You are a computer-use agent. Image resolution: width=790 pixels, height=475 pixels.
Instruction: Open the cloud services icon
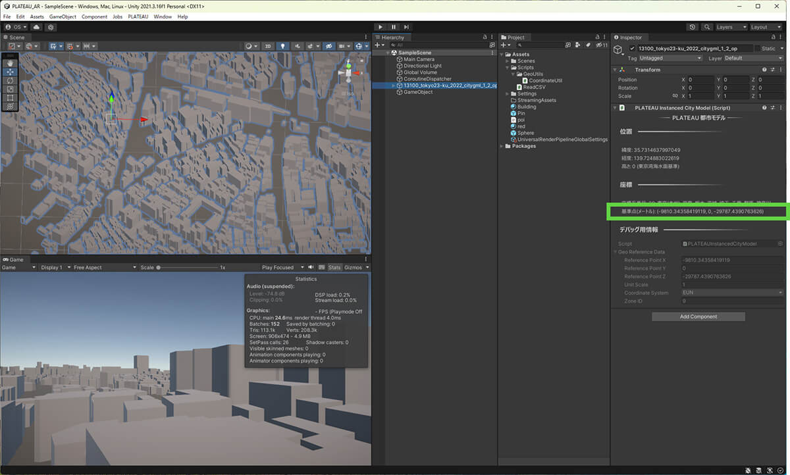[37, 27]
